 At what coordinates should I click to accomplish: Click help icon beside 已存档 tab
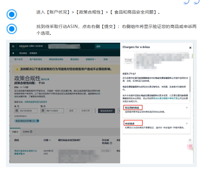tap(31, 132)
